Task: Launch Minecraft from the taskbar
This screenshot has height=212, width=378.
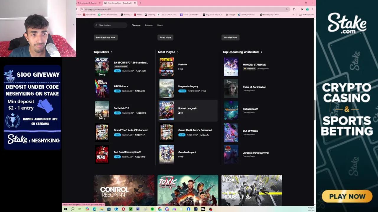Action: point(130,209)
